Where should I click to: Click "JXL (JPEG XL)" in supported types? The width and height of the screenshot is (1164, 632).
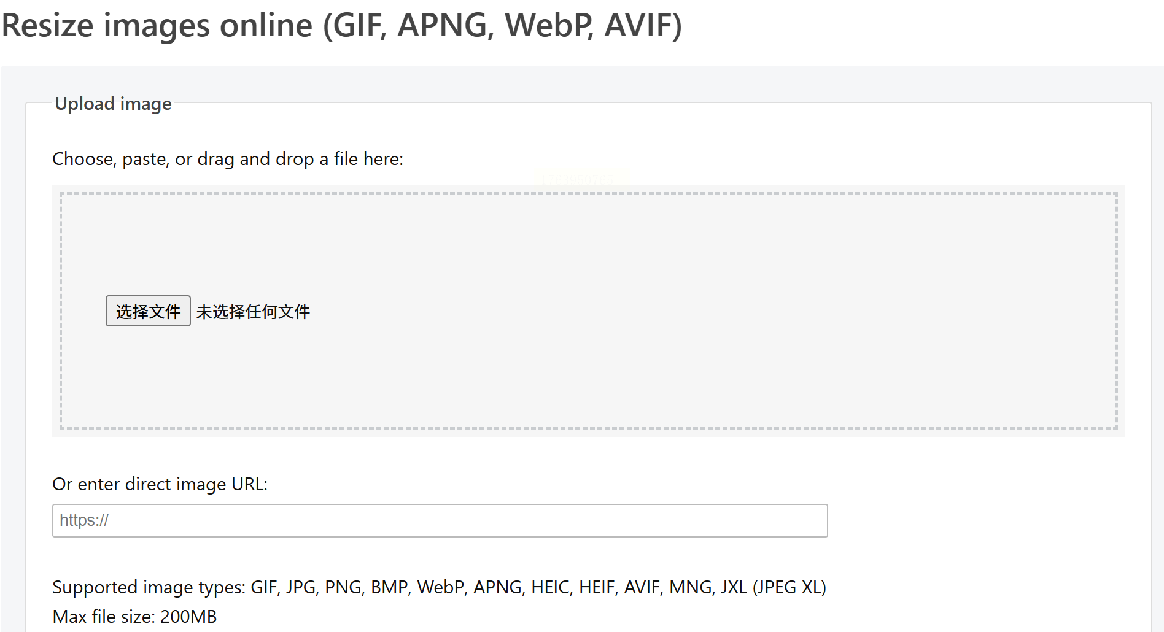tap(773, 587)
